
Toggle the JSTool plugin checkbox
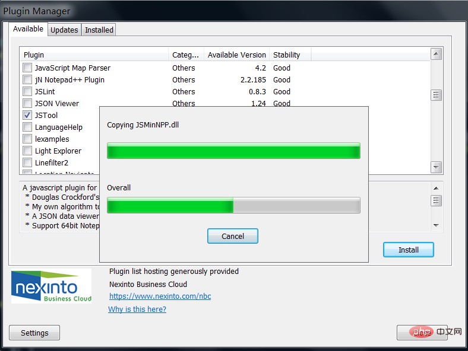tap(27, 115)
